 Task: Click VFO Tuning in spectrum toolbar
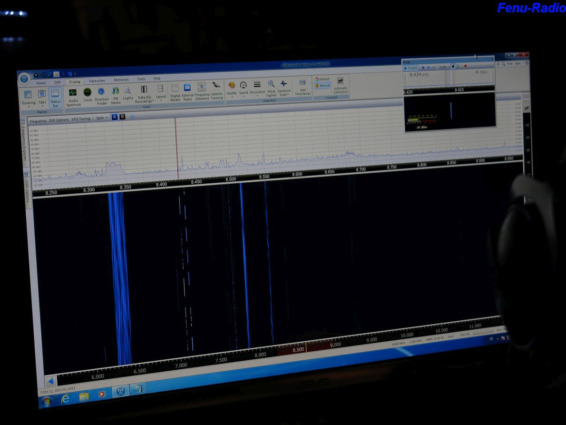tap(81, 119)
